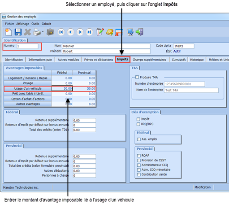The height and width of the screenshot is (204, 229).
Task: Click the Personnes à charge field
Action: (84, 176)
